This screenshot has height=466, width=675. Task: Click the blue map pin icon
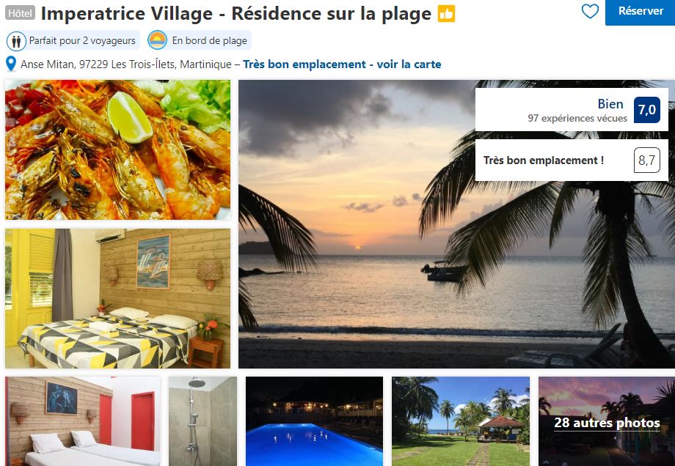click(x=11, y=64)
